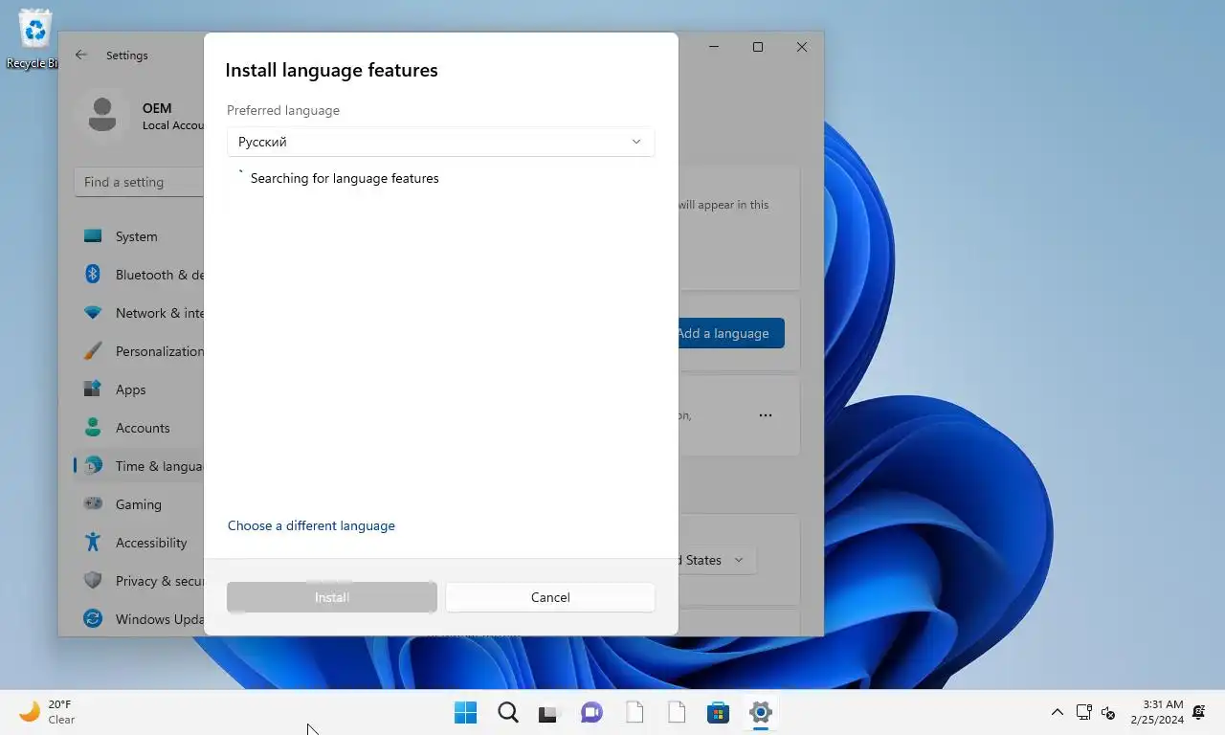
Task: Open Apps in the Settings sidebar
Action: click(x=140, y=390)
